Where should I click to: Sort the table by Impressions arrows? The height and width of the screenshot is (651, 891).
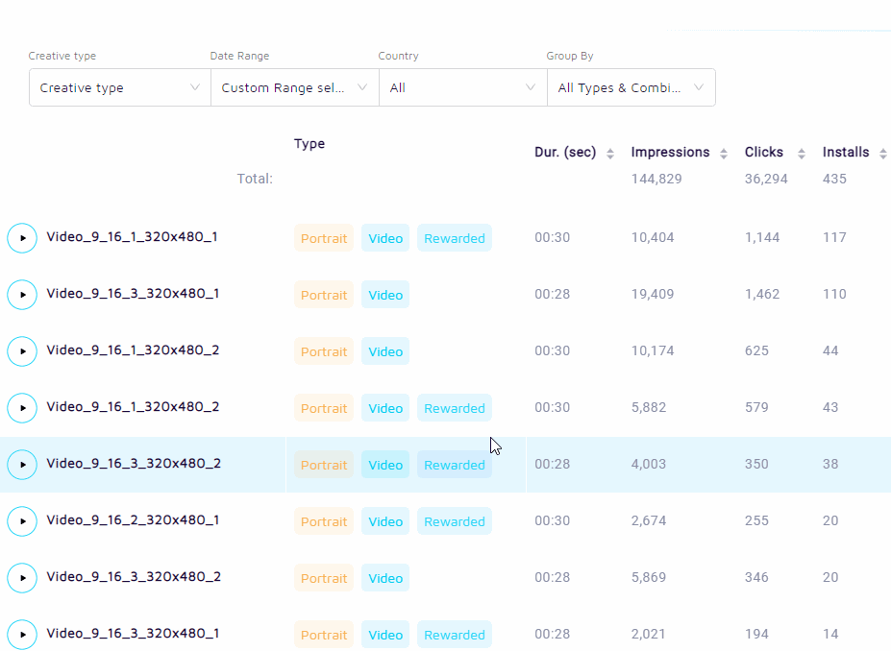(724, 154)
